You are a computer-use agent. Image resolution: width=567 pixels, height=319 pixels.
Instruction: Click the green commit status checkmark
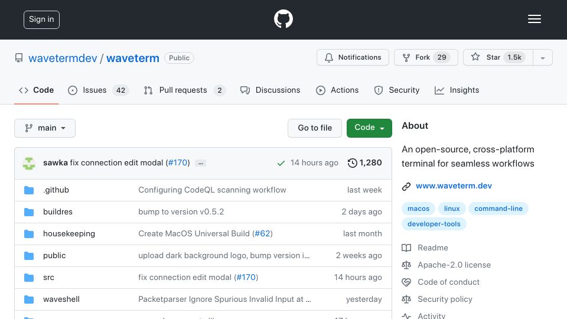pos(281,163)
